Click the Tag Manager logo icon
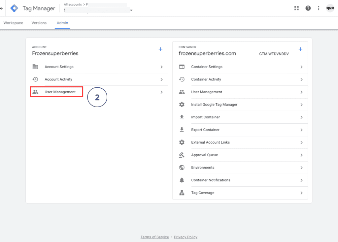The width and height of the screenshot is (338, 242). (x=14, y=8)
